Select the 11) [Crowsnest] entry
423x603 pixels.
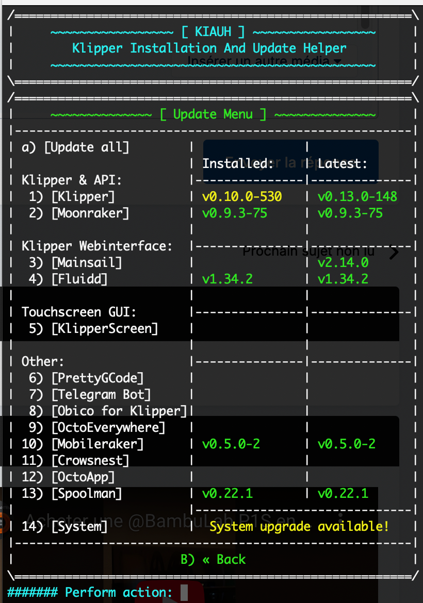(75, 461)
